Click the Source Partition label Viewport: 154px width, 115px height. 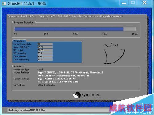coord(21,72)
